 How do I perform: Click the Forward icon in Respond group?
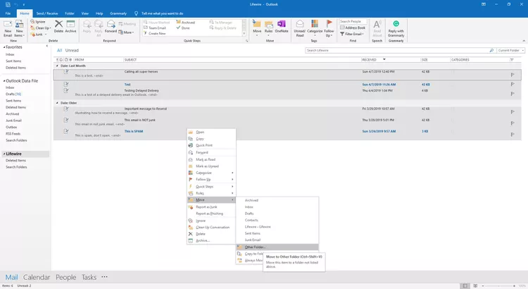[111, 24]
